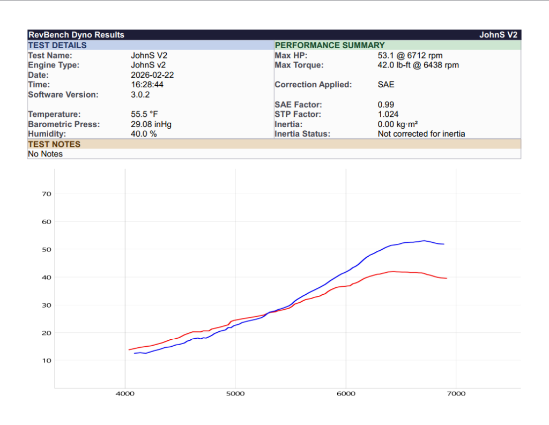Select the Humidity value 40.0 %
Image resolution: width=549 pixels, height=425 pixels.
(x=144, y=133)
